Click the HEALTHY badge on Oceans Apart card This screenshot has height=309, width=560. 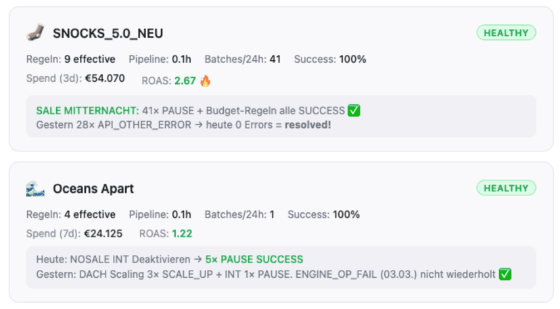pos(506,188)
